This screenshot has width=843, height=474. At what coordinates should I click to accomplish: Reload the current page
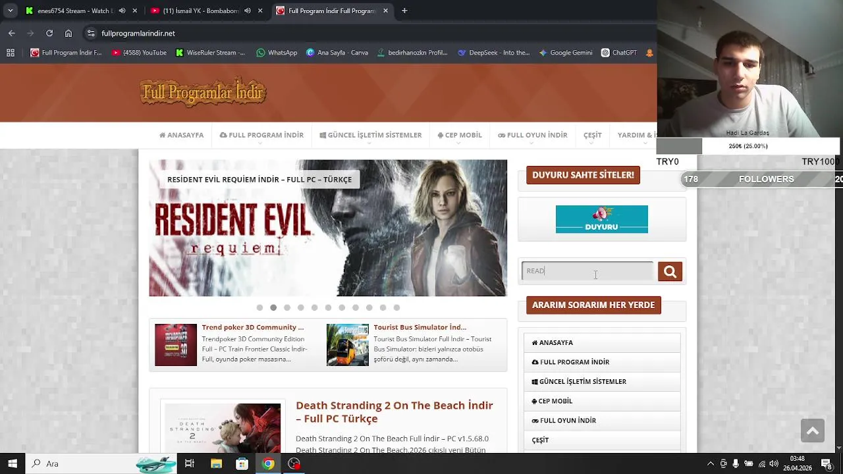[x=49, y=33]
